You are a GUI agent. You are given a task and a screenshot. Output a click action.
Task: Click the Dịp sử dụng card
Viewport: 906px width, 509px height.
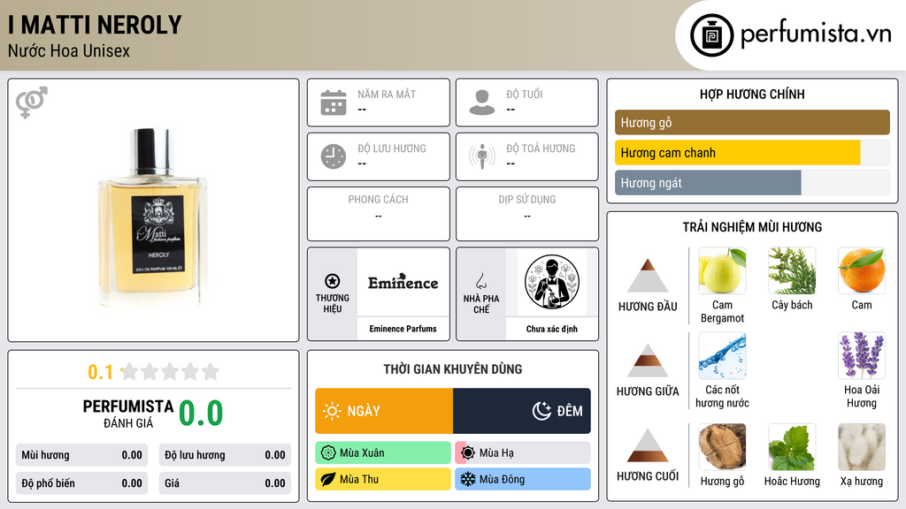pos(527,214)
